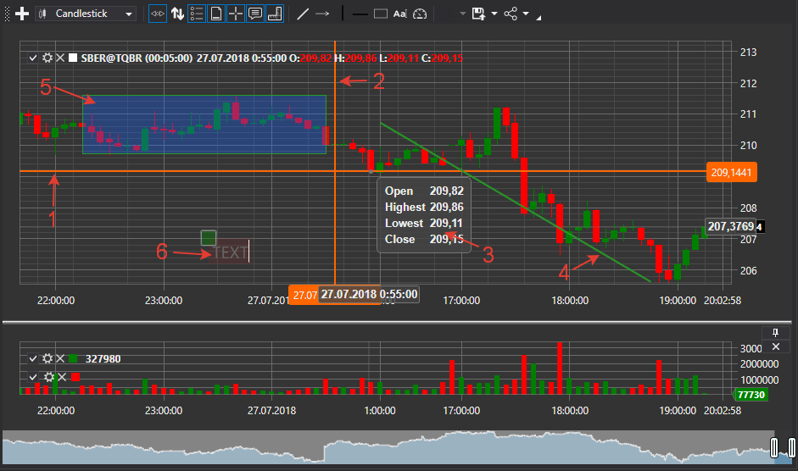Screen dimensions: 798x471
Task: Choose the rectangle drawing tool
Action: 381,14
